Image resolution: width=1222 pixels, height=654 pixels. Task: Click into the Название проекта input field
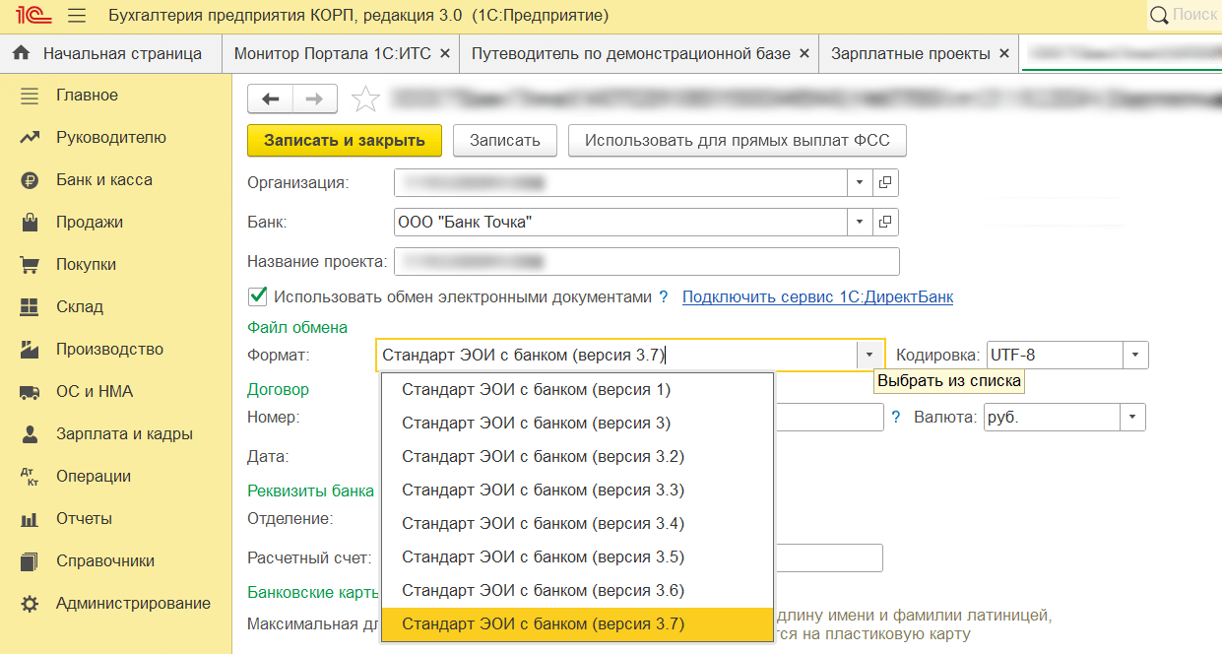[646, 262]
